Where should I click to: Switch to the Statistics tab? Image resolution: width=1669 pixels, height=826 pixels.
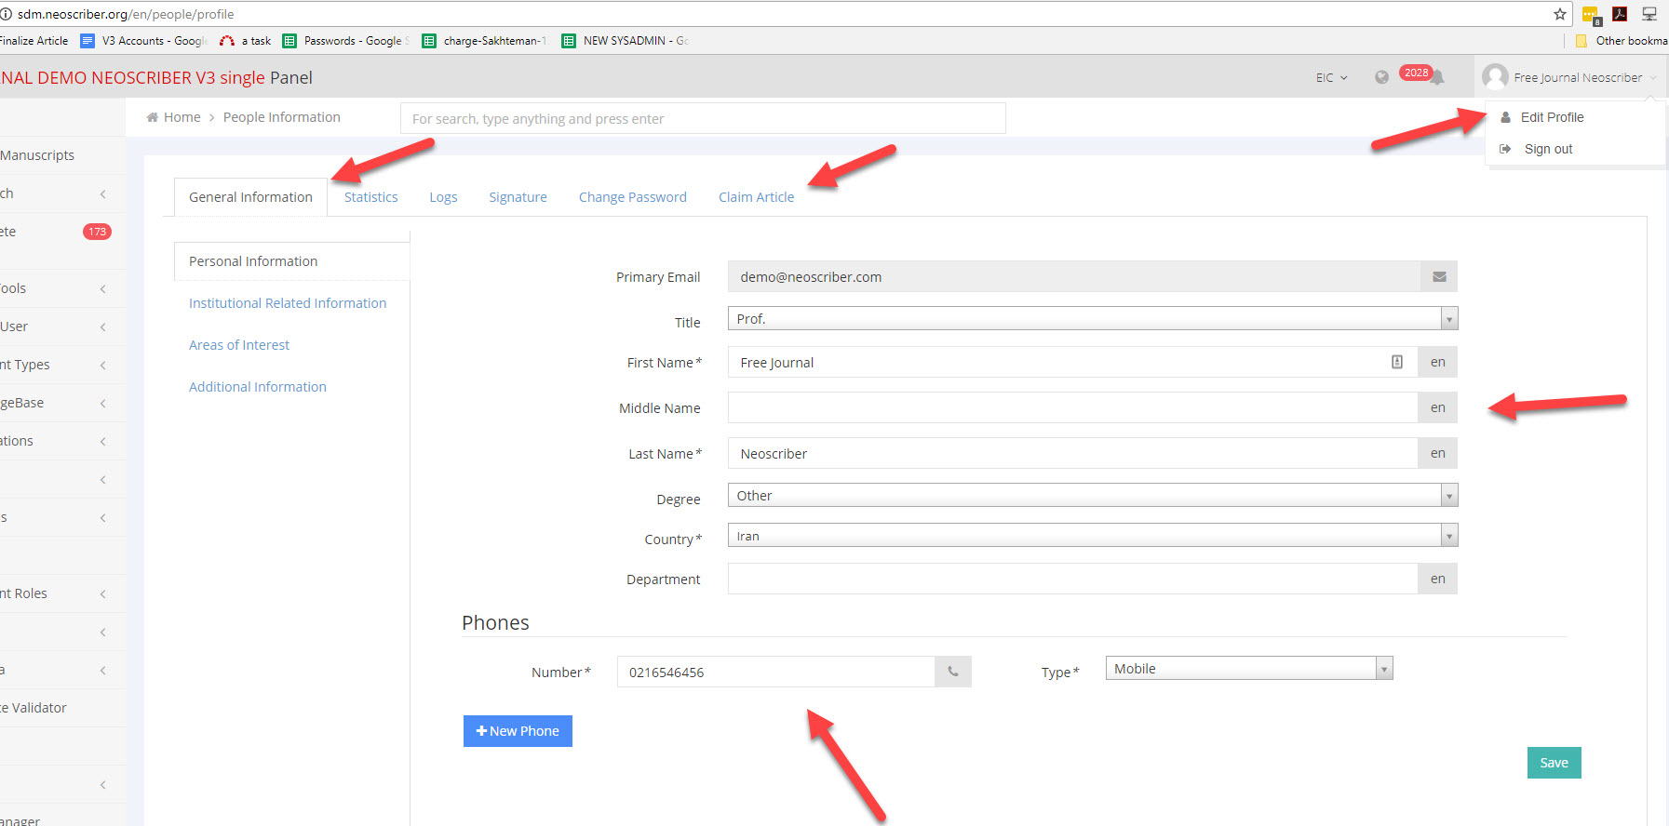tap(370, 197)
